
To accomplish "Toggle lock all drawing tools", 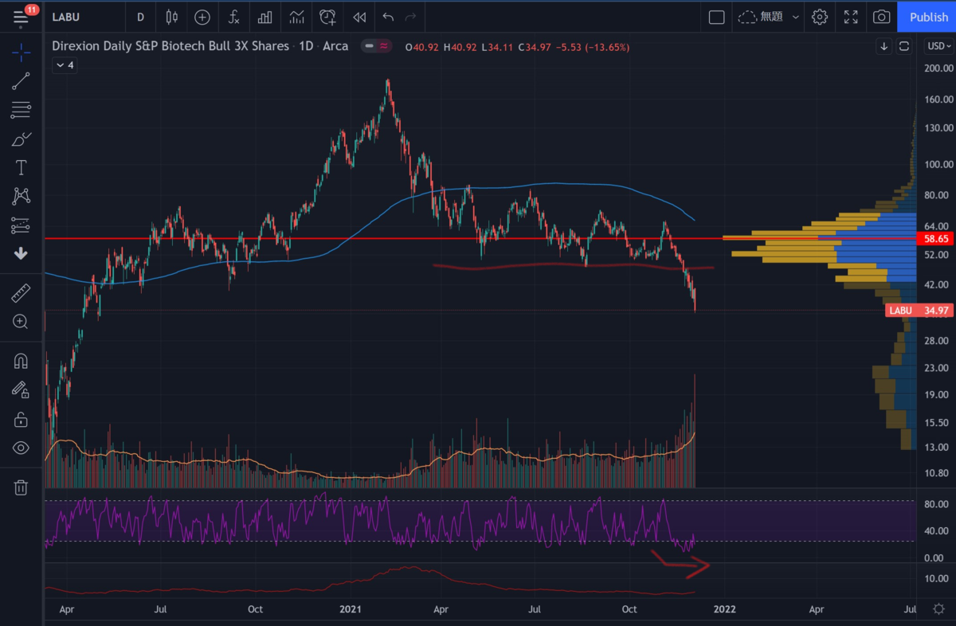I will pyautogui.click(x=21, y=419).
